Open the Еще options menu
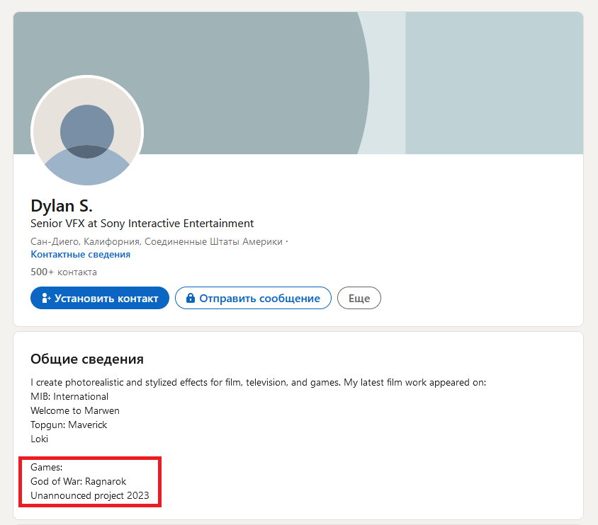This screenshot has width=598, height=525. point(359,298)
